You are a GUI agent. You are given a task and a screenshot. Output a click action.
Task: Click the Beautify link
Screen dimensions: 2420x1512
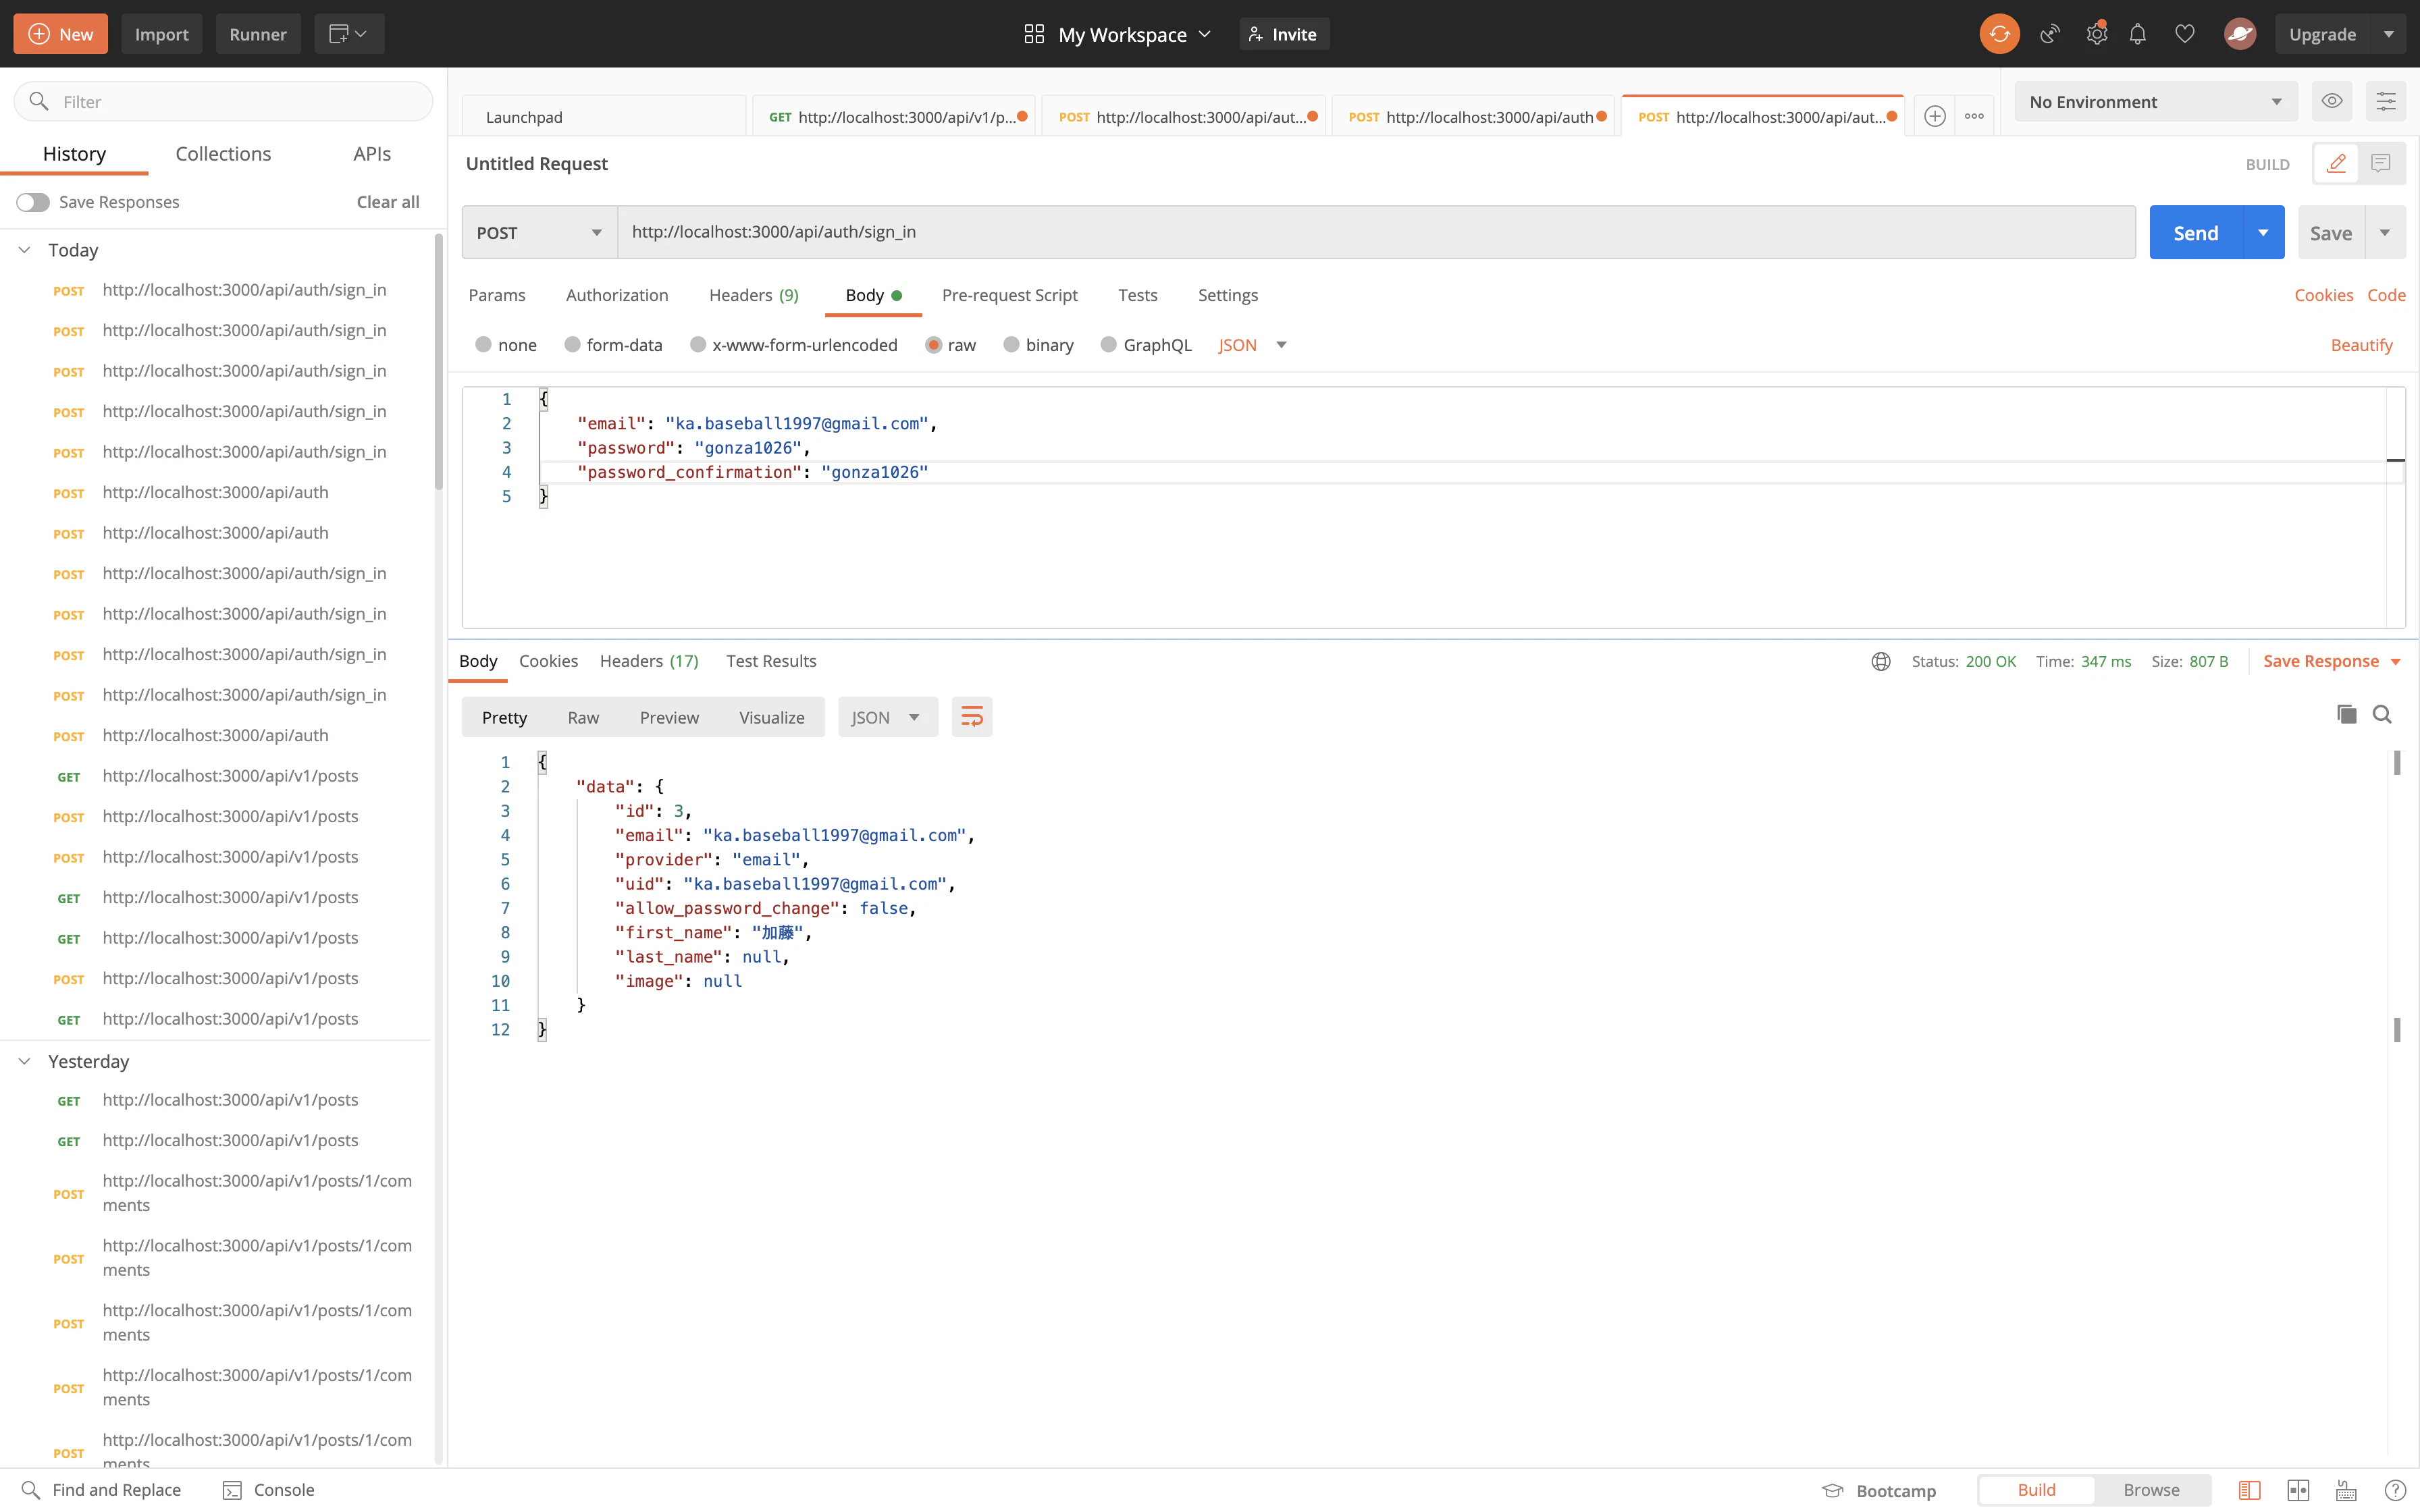click(2361, 345)
